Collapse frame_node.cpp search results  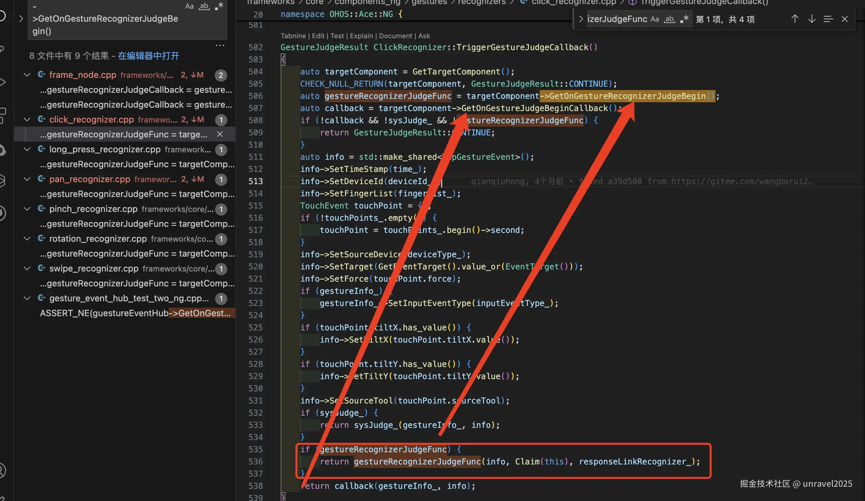pos(27,75)
